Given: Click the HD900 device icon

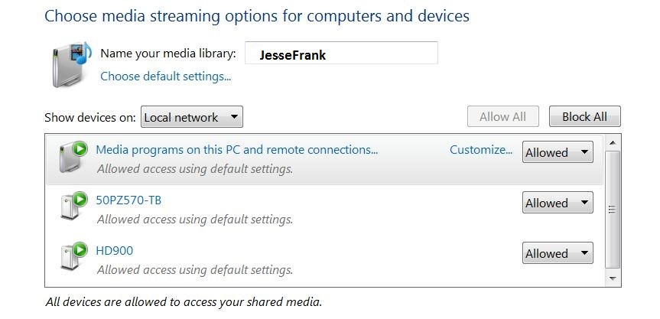Looking at the screenshot, I should 73,256.
